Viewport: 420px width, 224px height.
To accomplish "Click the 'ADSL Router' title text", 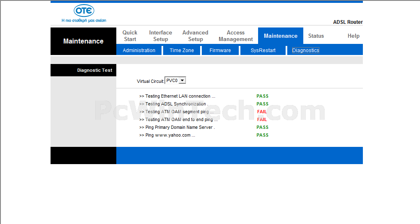I will [x=348, y=22].
